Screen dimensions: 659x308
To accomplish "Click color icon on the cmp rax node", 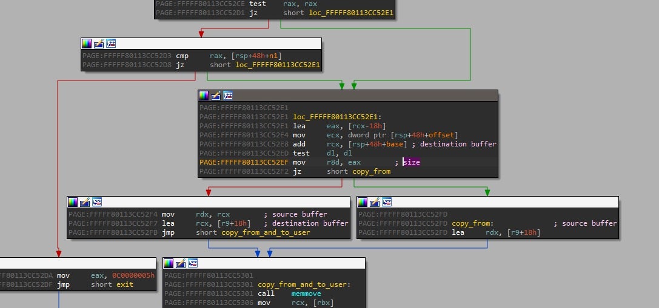I will point(87,44).
